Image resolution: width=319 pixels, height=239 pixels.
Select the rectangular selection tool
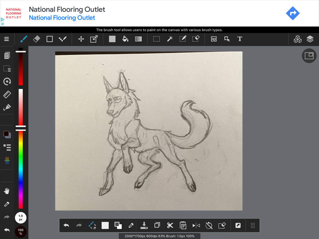pyautogui.click(x=156, y=39)
